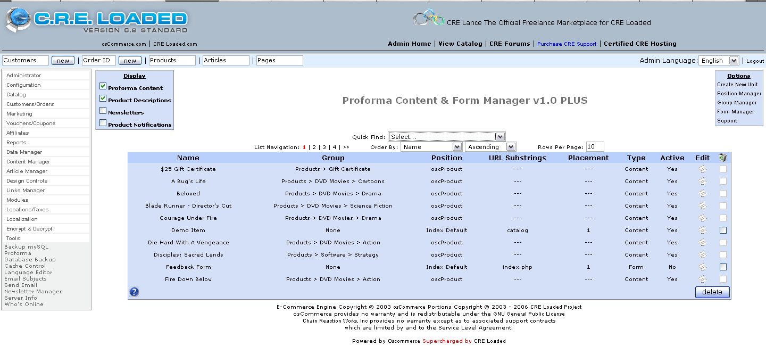Edit Blade Runner - Director's Cut entry

pyautogui.click(x=703, y=206)
